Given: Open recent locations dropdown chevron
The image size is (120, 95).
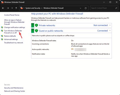Looking at the screenshot, I should [x=12, y=8].
